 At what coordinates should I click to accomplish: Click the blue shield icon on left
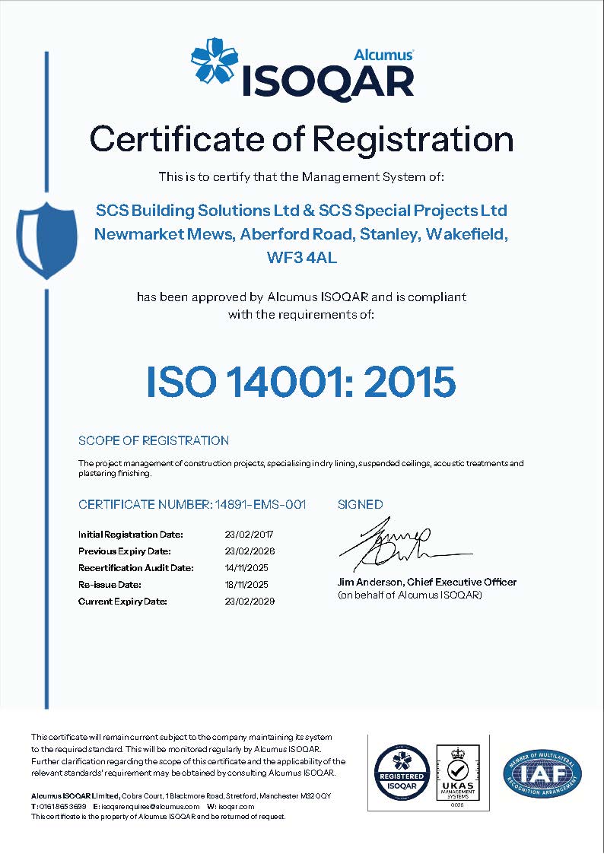[x=46, y=240]
